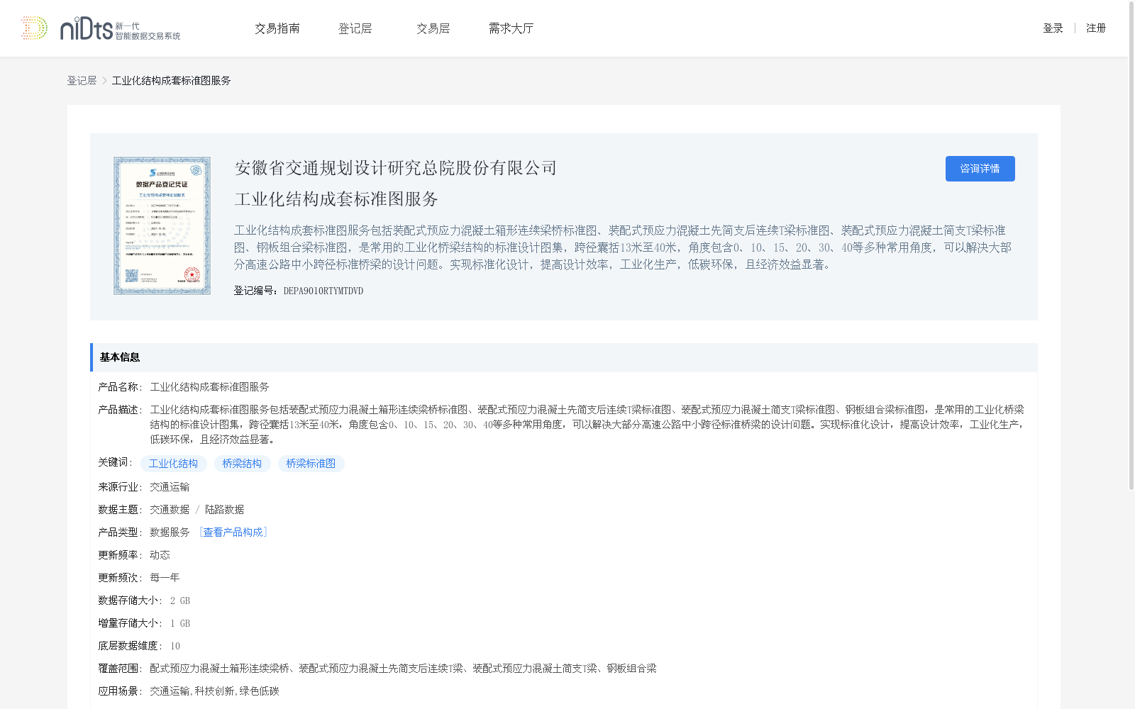Click the 应用场景 value 交通运输,科技创新,绿色低碳

[214, 691]
